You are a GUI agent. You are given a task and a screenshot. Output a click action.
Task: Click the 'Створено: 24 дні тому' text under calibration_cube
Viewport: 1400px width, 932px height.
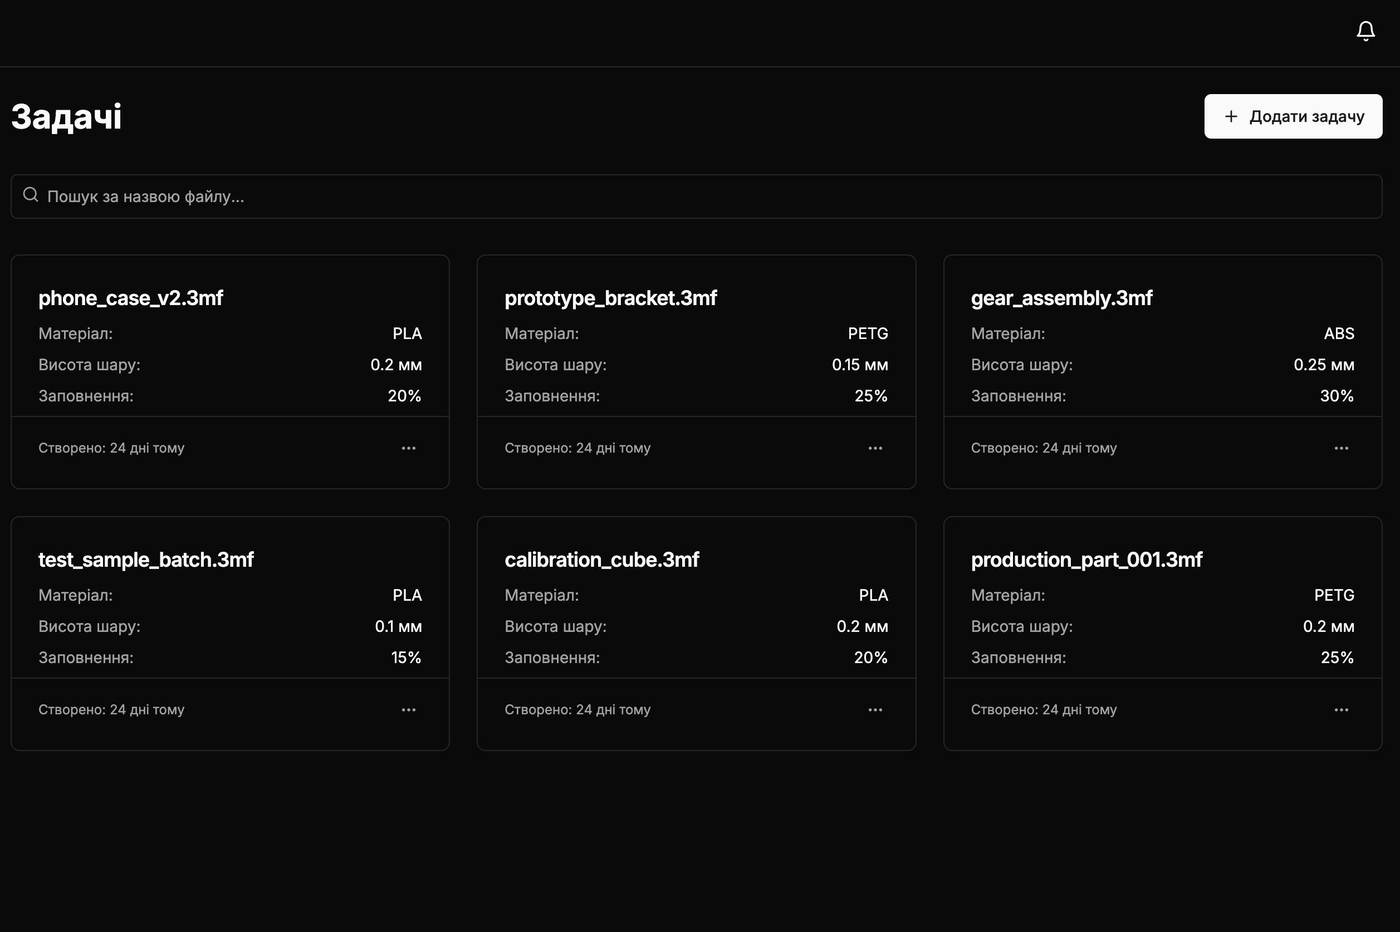coord(577,710)
